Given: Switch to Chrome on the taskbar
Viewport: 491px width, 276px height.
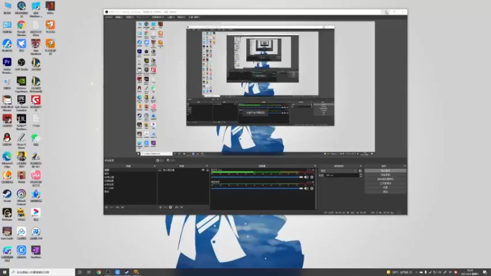Looking at the screenshot, I should click(x=99, y=272).
